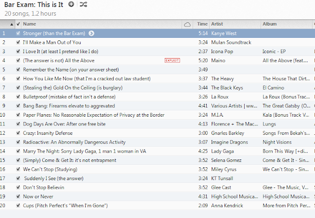
Task: Click the iCloud column header icon
Action: [187, 24]
